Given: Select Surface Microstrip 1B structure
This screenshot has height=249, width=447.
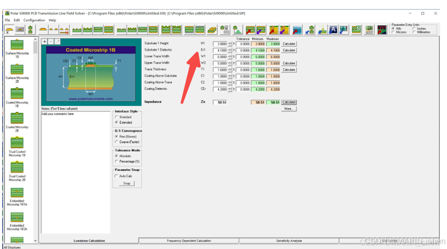Looking at the screenshot, I should click(x=17, y=49).
